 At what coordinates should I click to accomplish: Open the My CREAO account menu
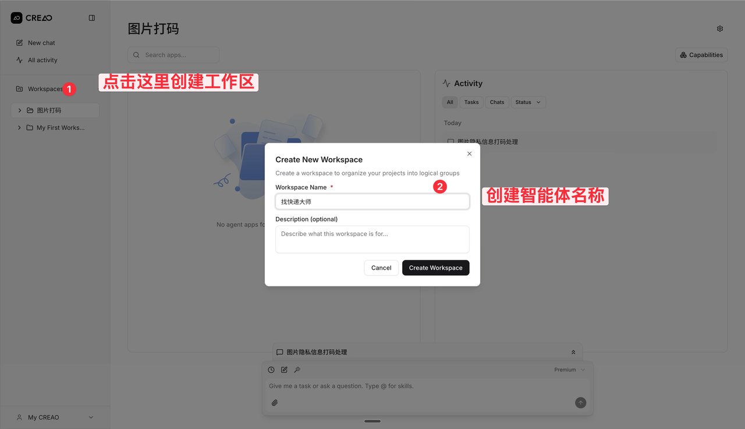(55, 417)
